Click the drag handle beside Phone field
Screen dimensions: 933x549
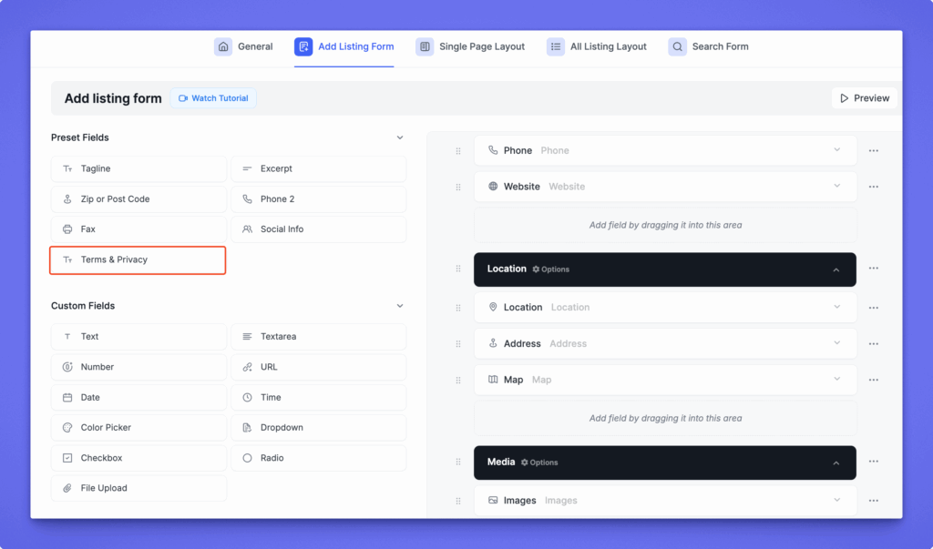pyautogui.click(x=458, y=151)
